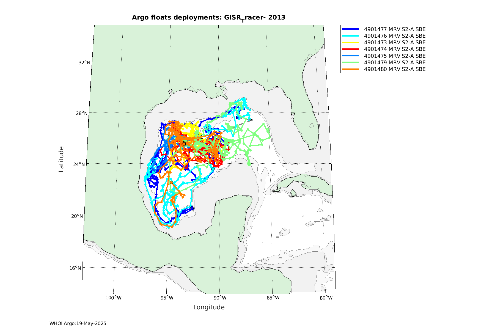Click the 85°W longitude tick label
Screen dimensions: 495x330
pos(273,298)
